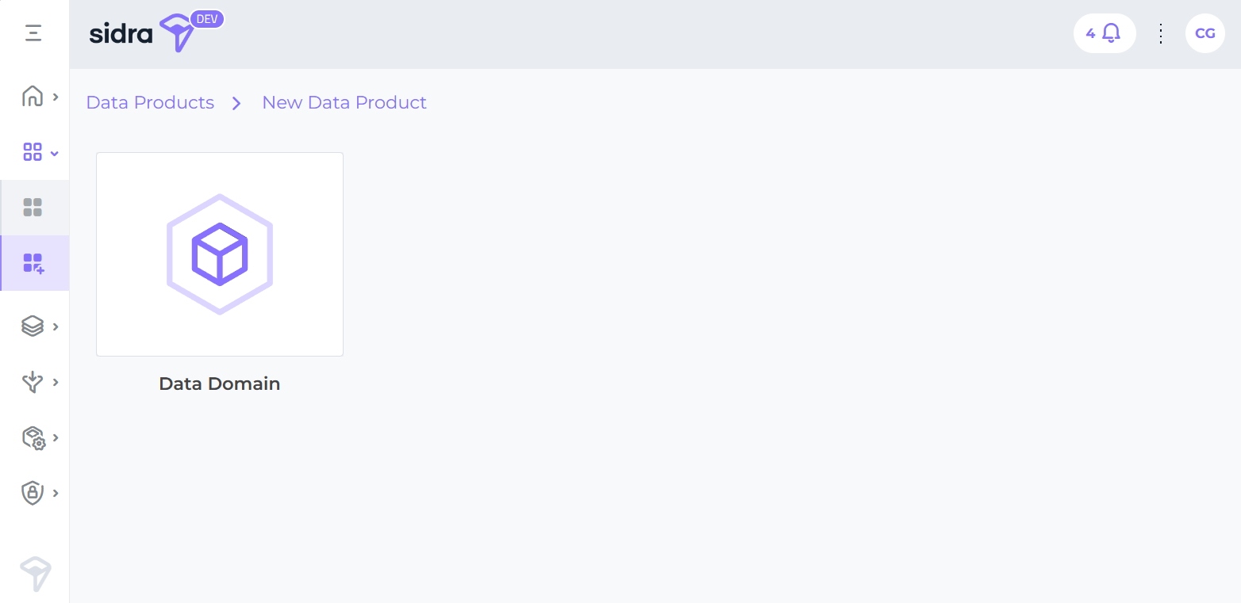Screen dimensions: 1241x603
Task: Open the cube-with-gear sidebar icon
Action: (x=33, y=437)
